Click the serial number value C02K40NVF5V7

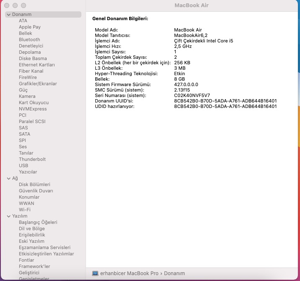pyautogui.click(x=192, y=95)
